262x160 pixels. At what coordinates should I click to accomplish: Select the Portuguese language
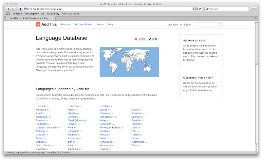click(106, 142)
